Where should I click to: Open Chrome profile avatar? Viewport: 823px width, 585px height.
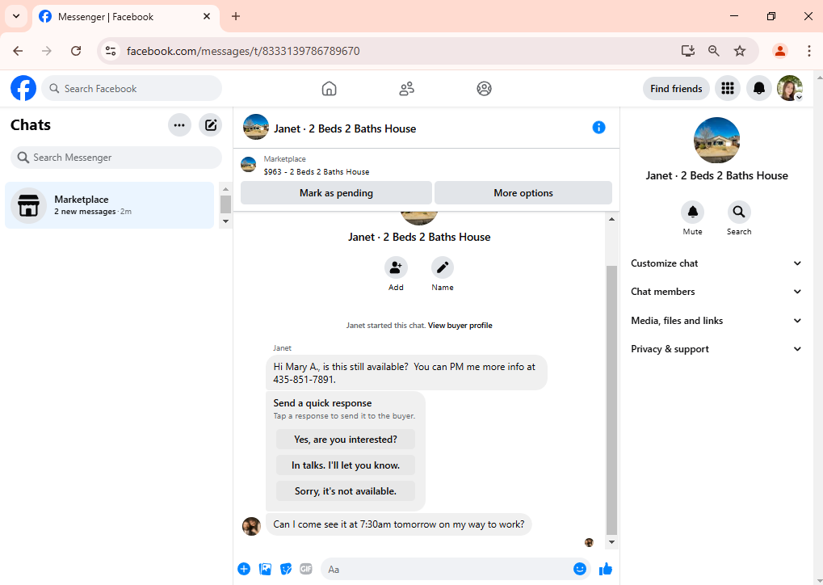[780, 51]
